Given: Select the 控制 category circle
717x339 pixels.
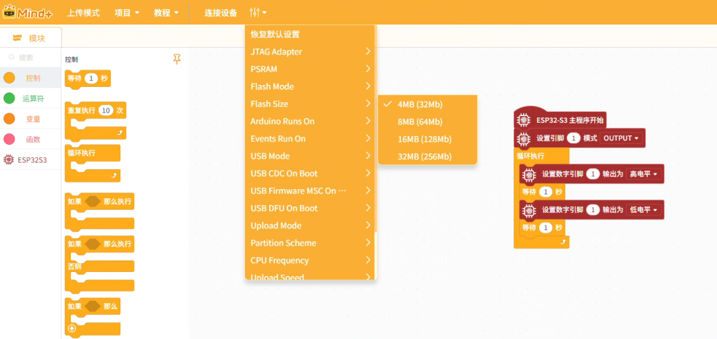Looking at the screenshot, I should [x=9, y=78].
